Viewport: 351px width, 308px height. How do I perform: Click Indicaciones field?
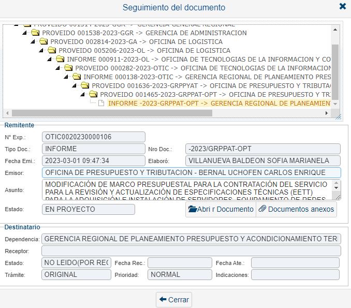coord(295,275)
